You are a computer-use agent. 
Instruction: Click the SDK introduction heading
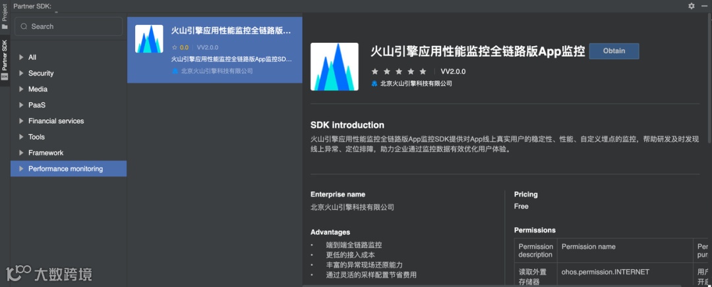(x=347, y=125)
